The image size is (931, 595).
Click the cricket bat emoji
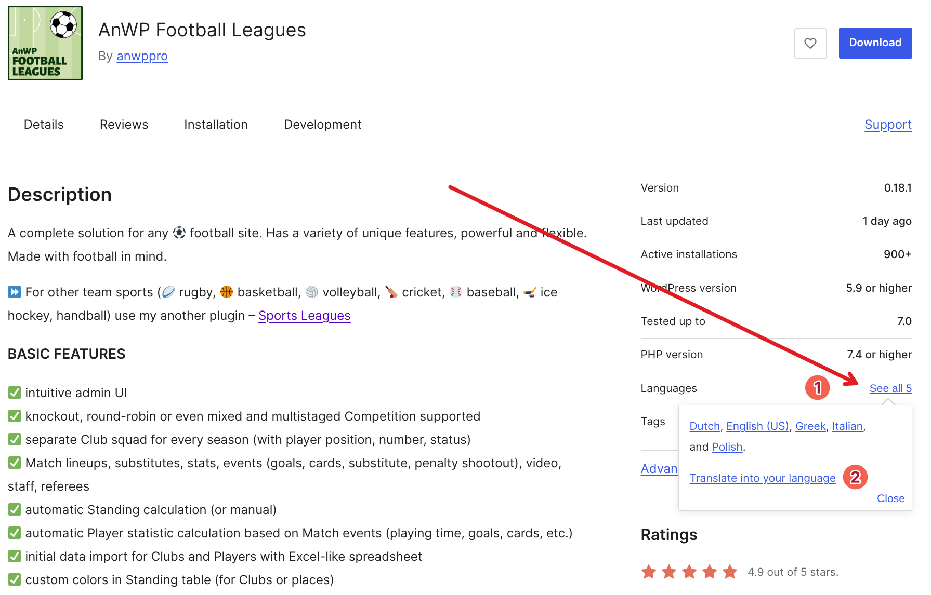click(x=391, y=292)
